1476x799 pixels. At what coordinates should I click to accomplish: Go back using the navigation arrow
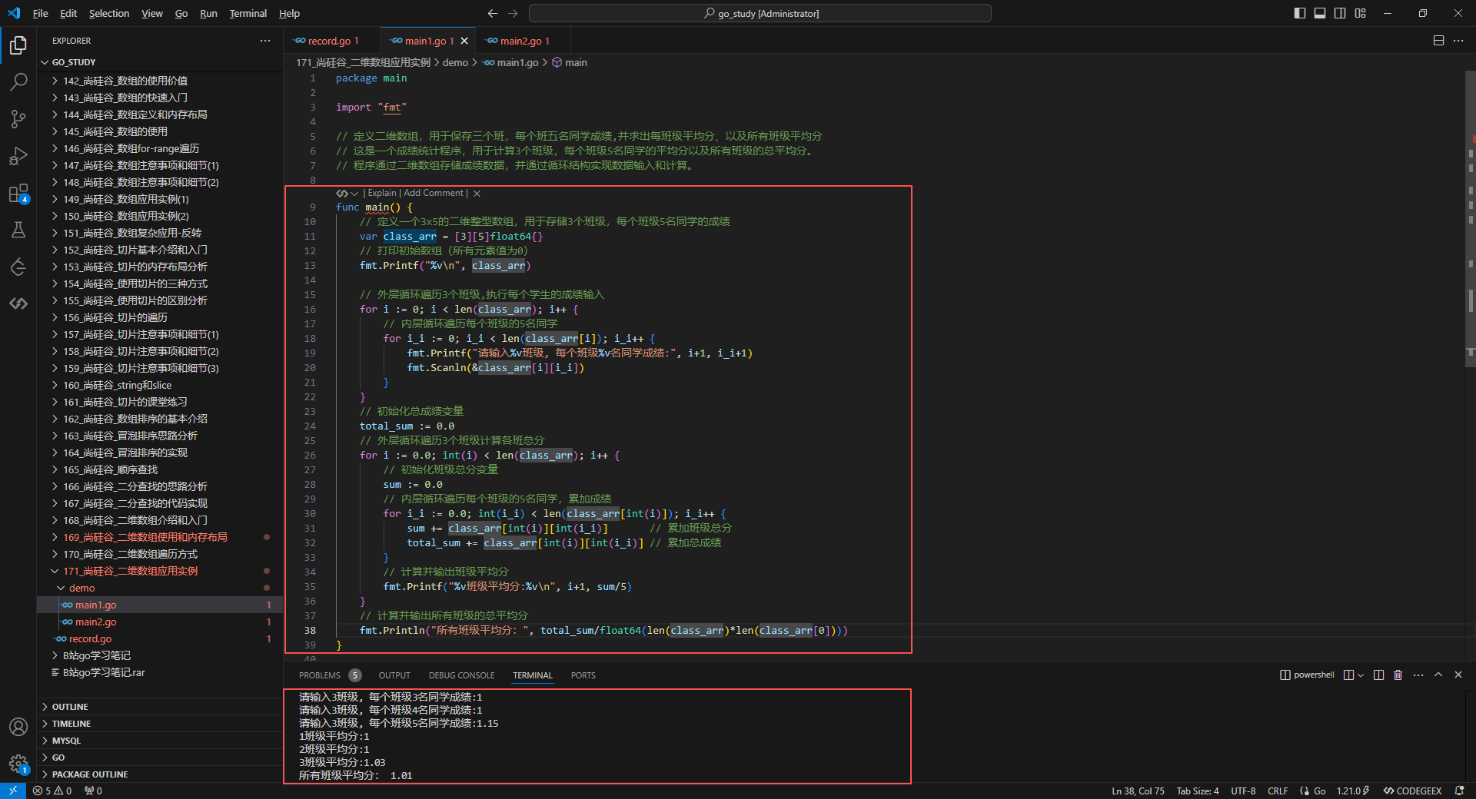pyautogui.click(x=493, y=13)
